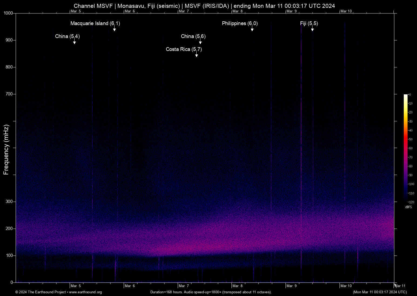The width and height of the screenshot is (417, 296).
Task: Click the www.earthsound.org text in the footer
Action: click(x=85, y=292)
